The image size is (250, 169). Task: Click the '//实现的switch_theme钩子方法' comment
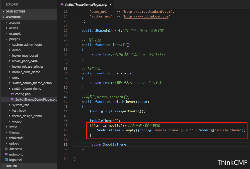coord(107,97)
